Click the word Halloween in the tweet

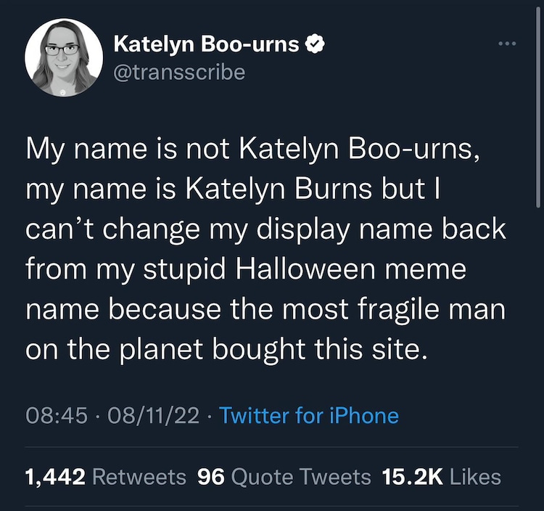click(305, 269)
